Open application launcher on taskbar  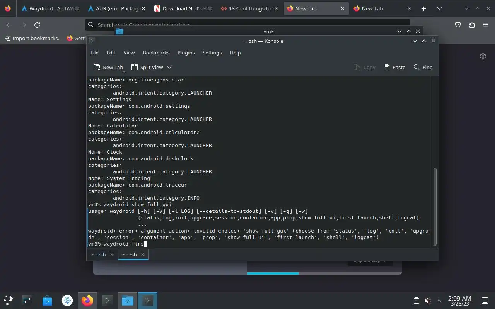coord(8,300)
